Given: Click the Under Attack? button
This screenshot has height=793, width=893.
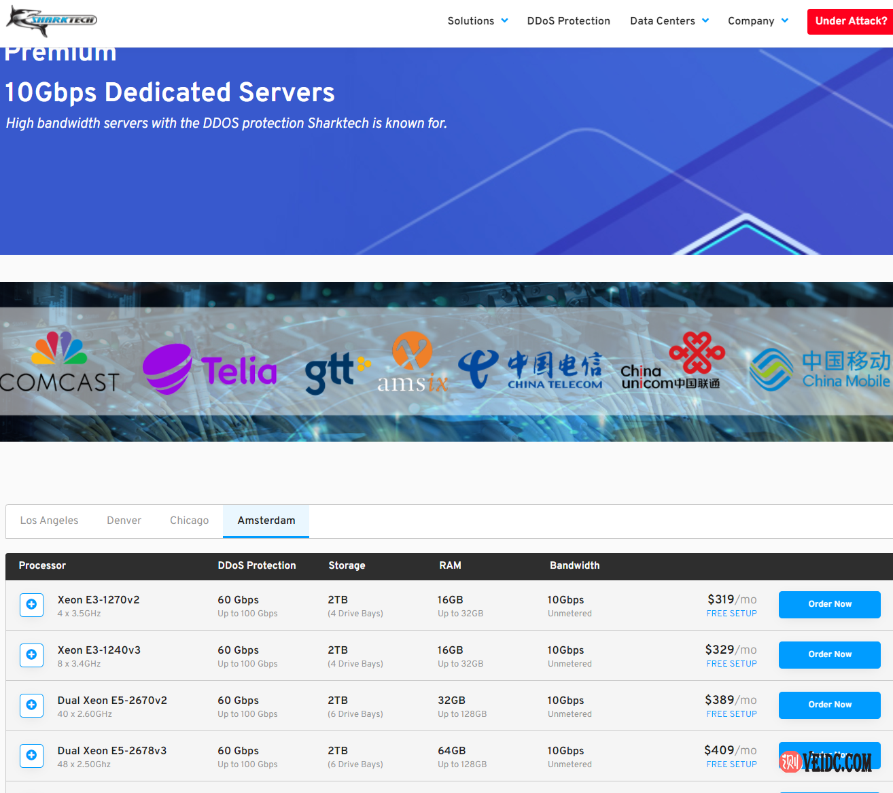Looking at the screenshot, I should 850,21.
